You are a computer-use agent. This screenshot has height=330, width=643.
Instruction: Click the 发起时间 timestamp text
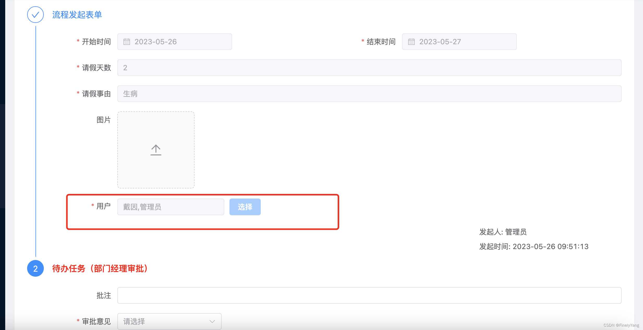coord(534,246)
